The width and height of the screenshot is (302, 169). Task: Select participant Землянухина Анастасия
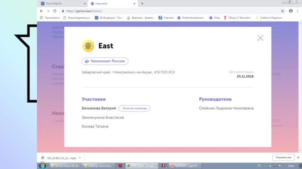point(103,118)
